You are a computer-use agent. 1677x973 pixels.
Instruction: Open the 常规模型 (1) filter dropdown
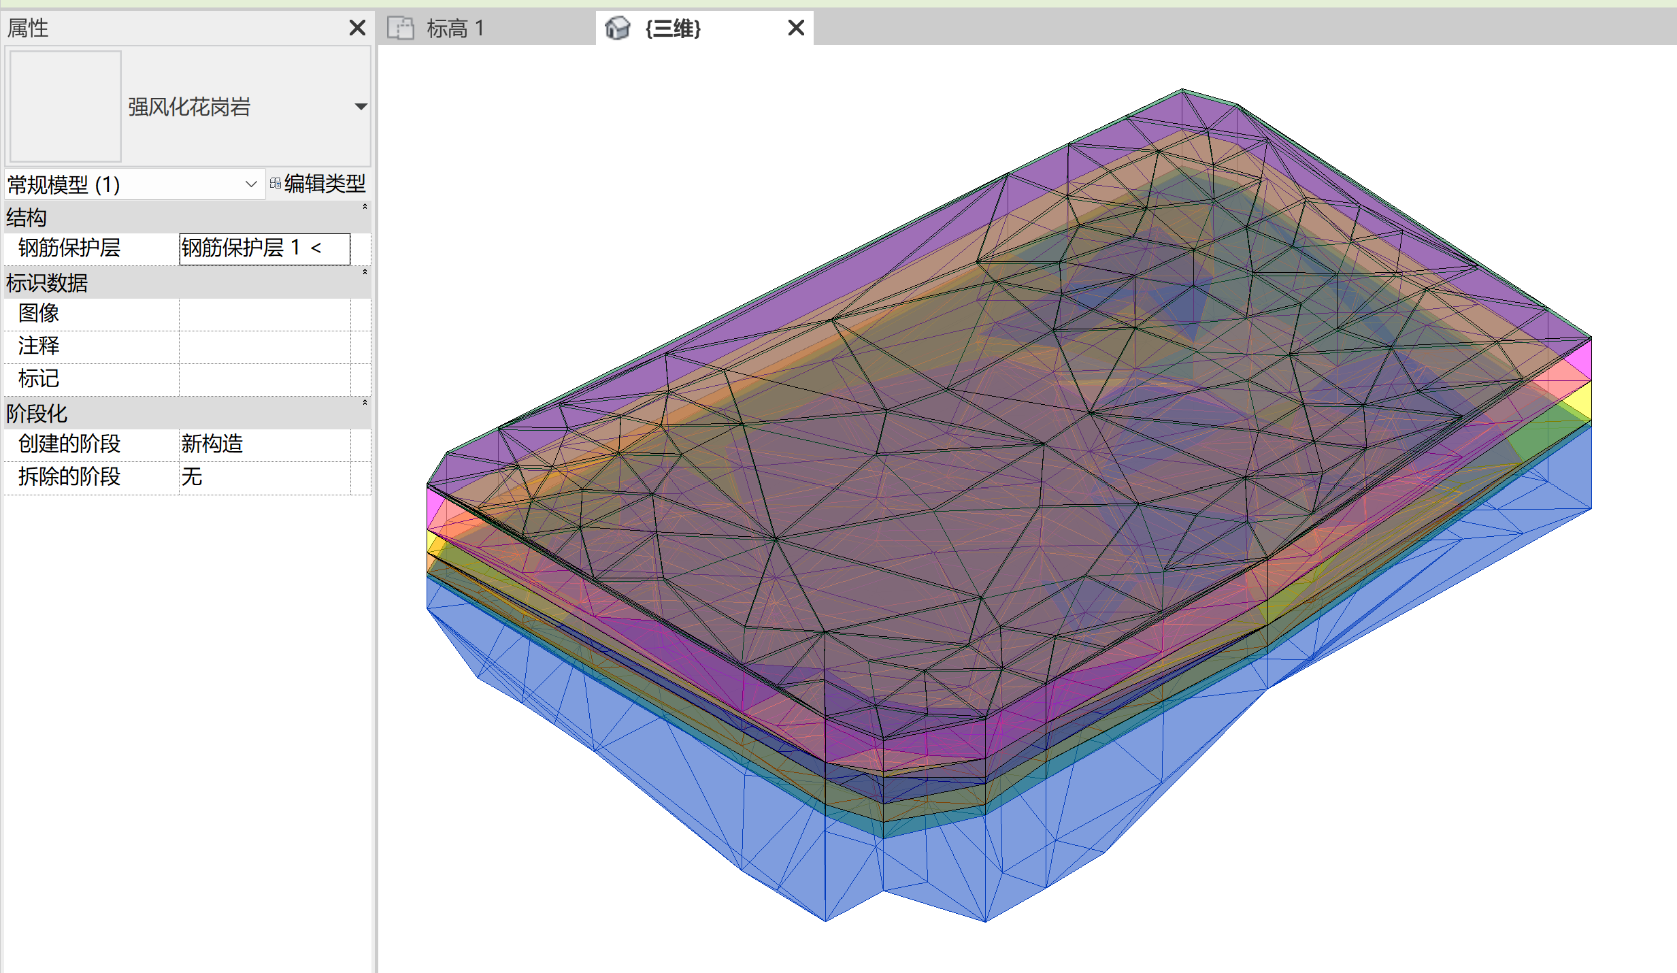point(250,184)
